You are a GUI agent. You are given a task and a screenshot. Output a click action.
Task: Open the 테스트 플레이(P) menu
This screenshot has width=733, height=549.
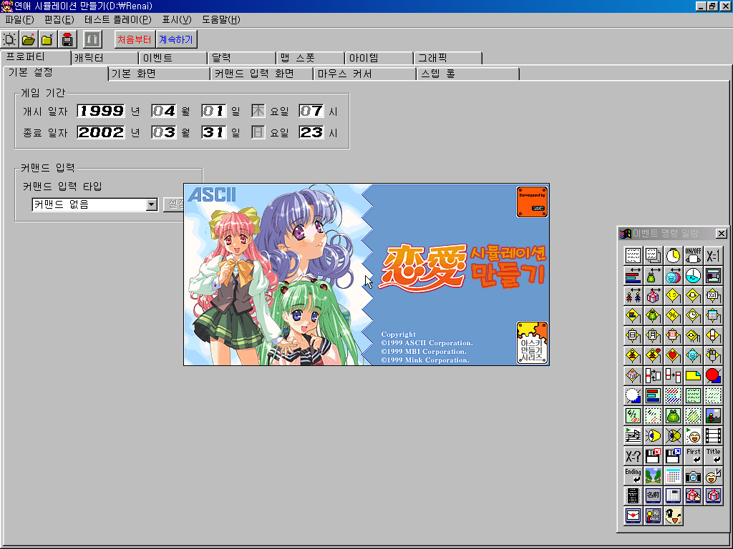(118, 19)
